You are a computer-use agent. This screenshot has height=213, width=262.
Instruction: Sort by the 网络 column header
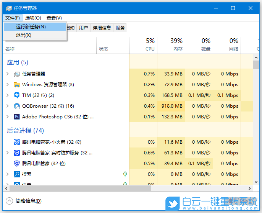[x=227, y=45]
